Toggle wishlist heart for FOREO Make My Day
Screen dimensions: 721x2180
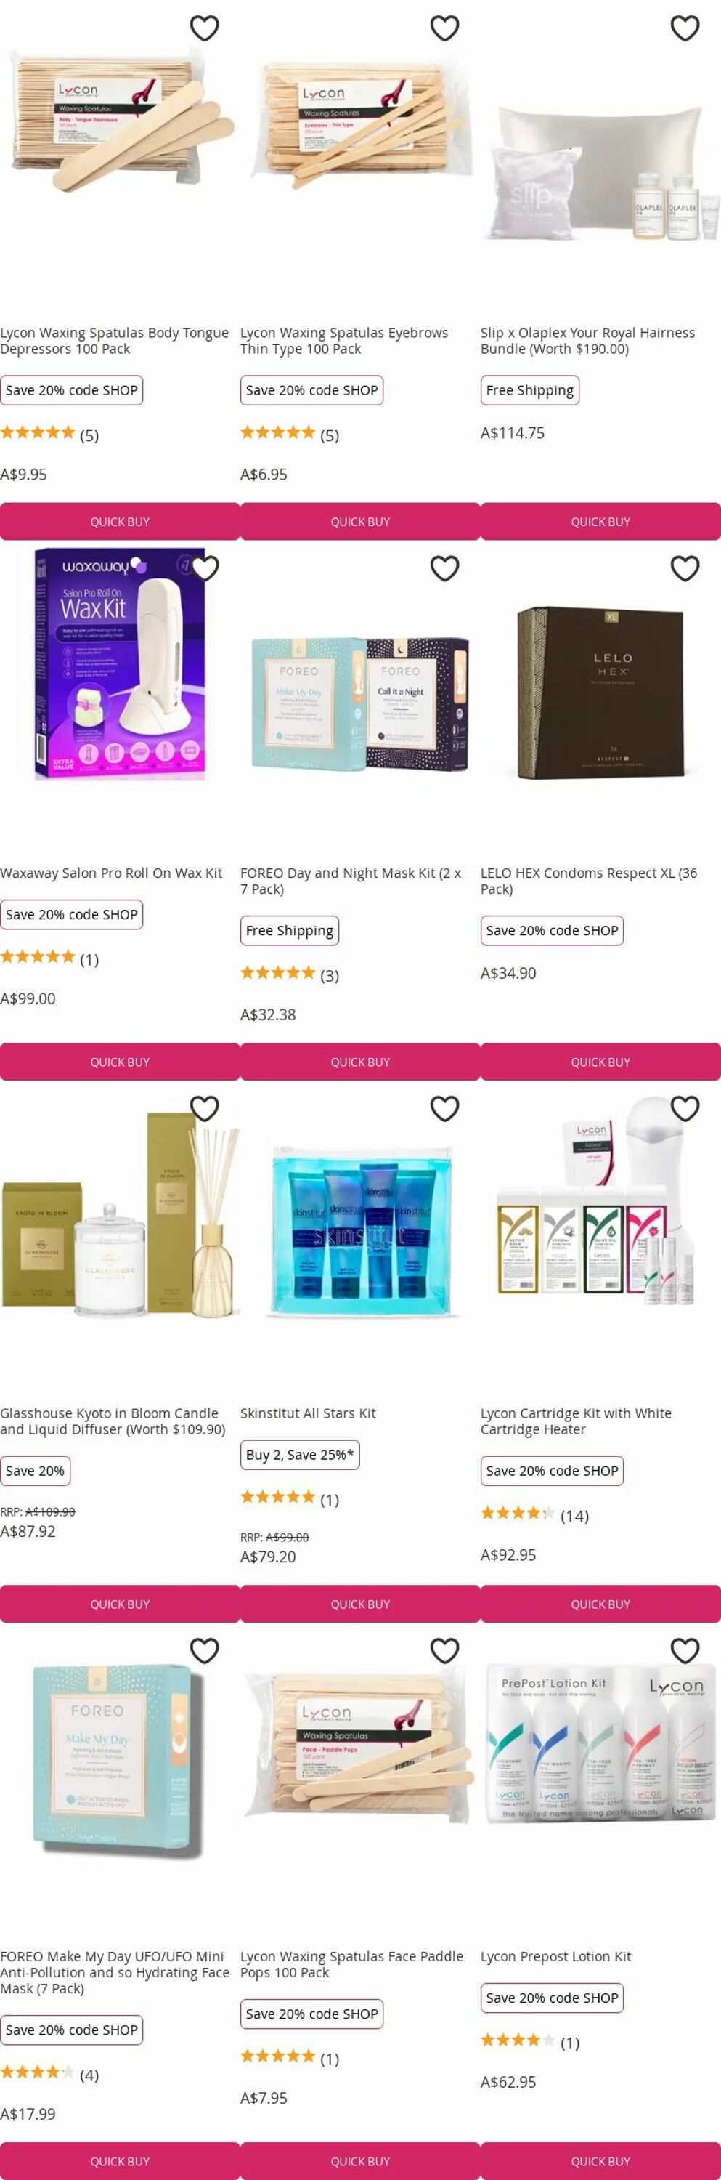[x=205, y=1650]
